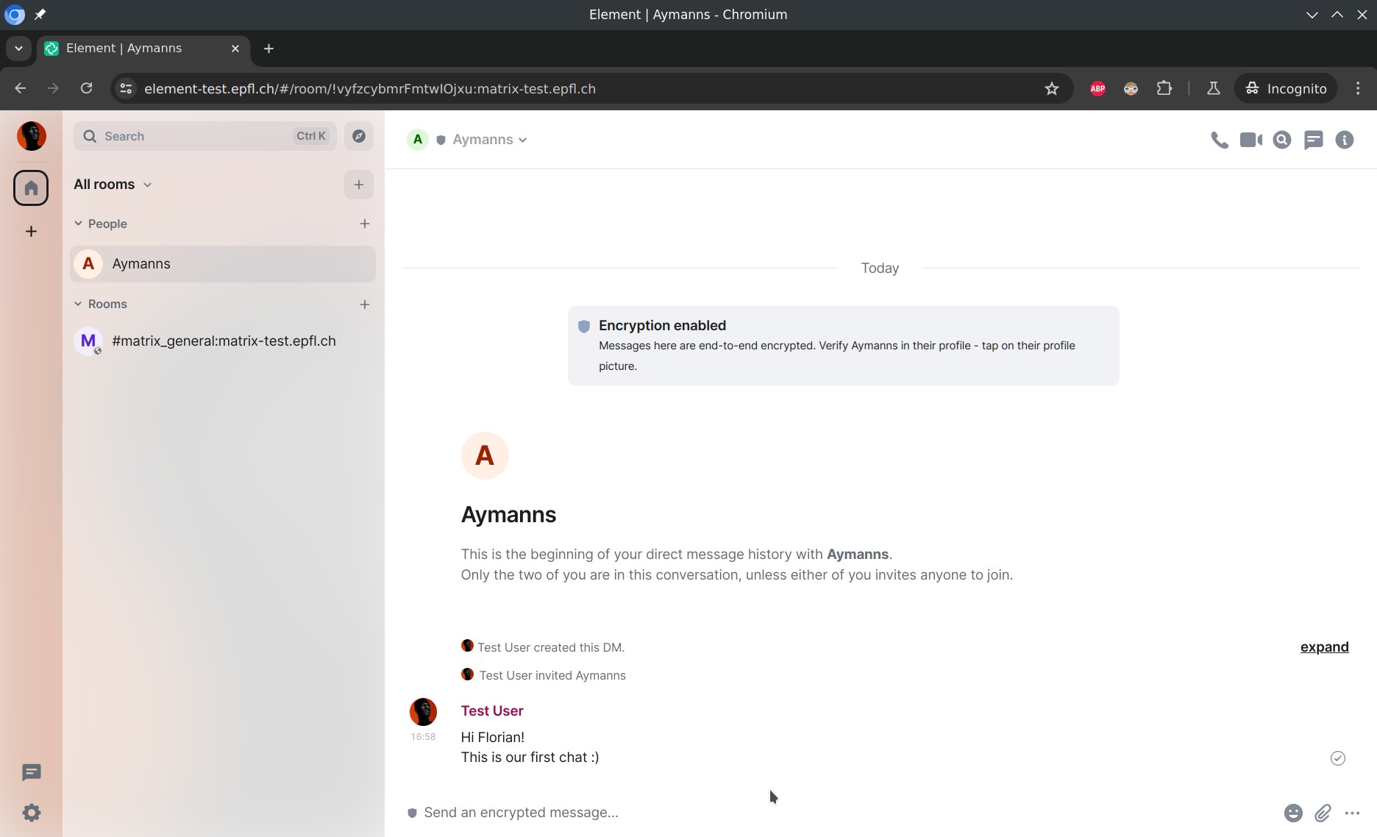
Task: Focus the encrypted message composer
Action: pyautogui.click(x=809, y=813)
